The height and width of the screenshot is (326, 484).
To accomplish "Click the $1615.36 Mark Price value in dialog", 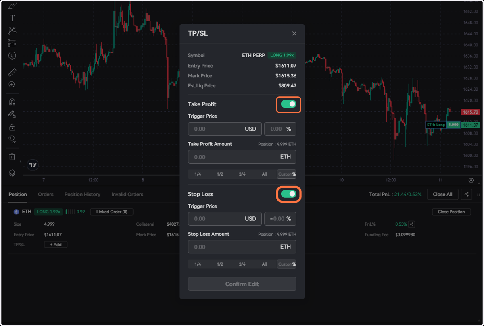I will tap(286, 76).
